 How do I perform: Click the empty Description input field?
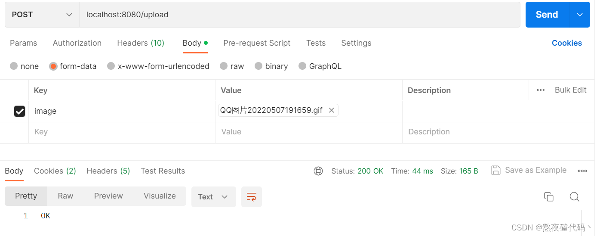(x=499, y=132)
